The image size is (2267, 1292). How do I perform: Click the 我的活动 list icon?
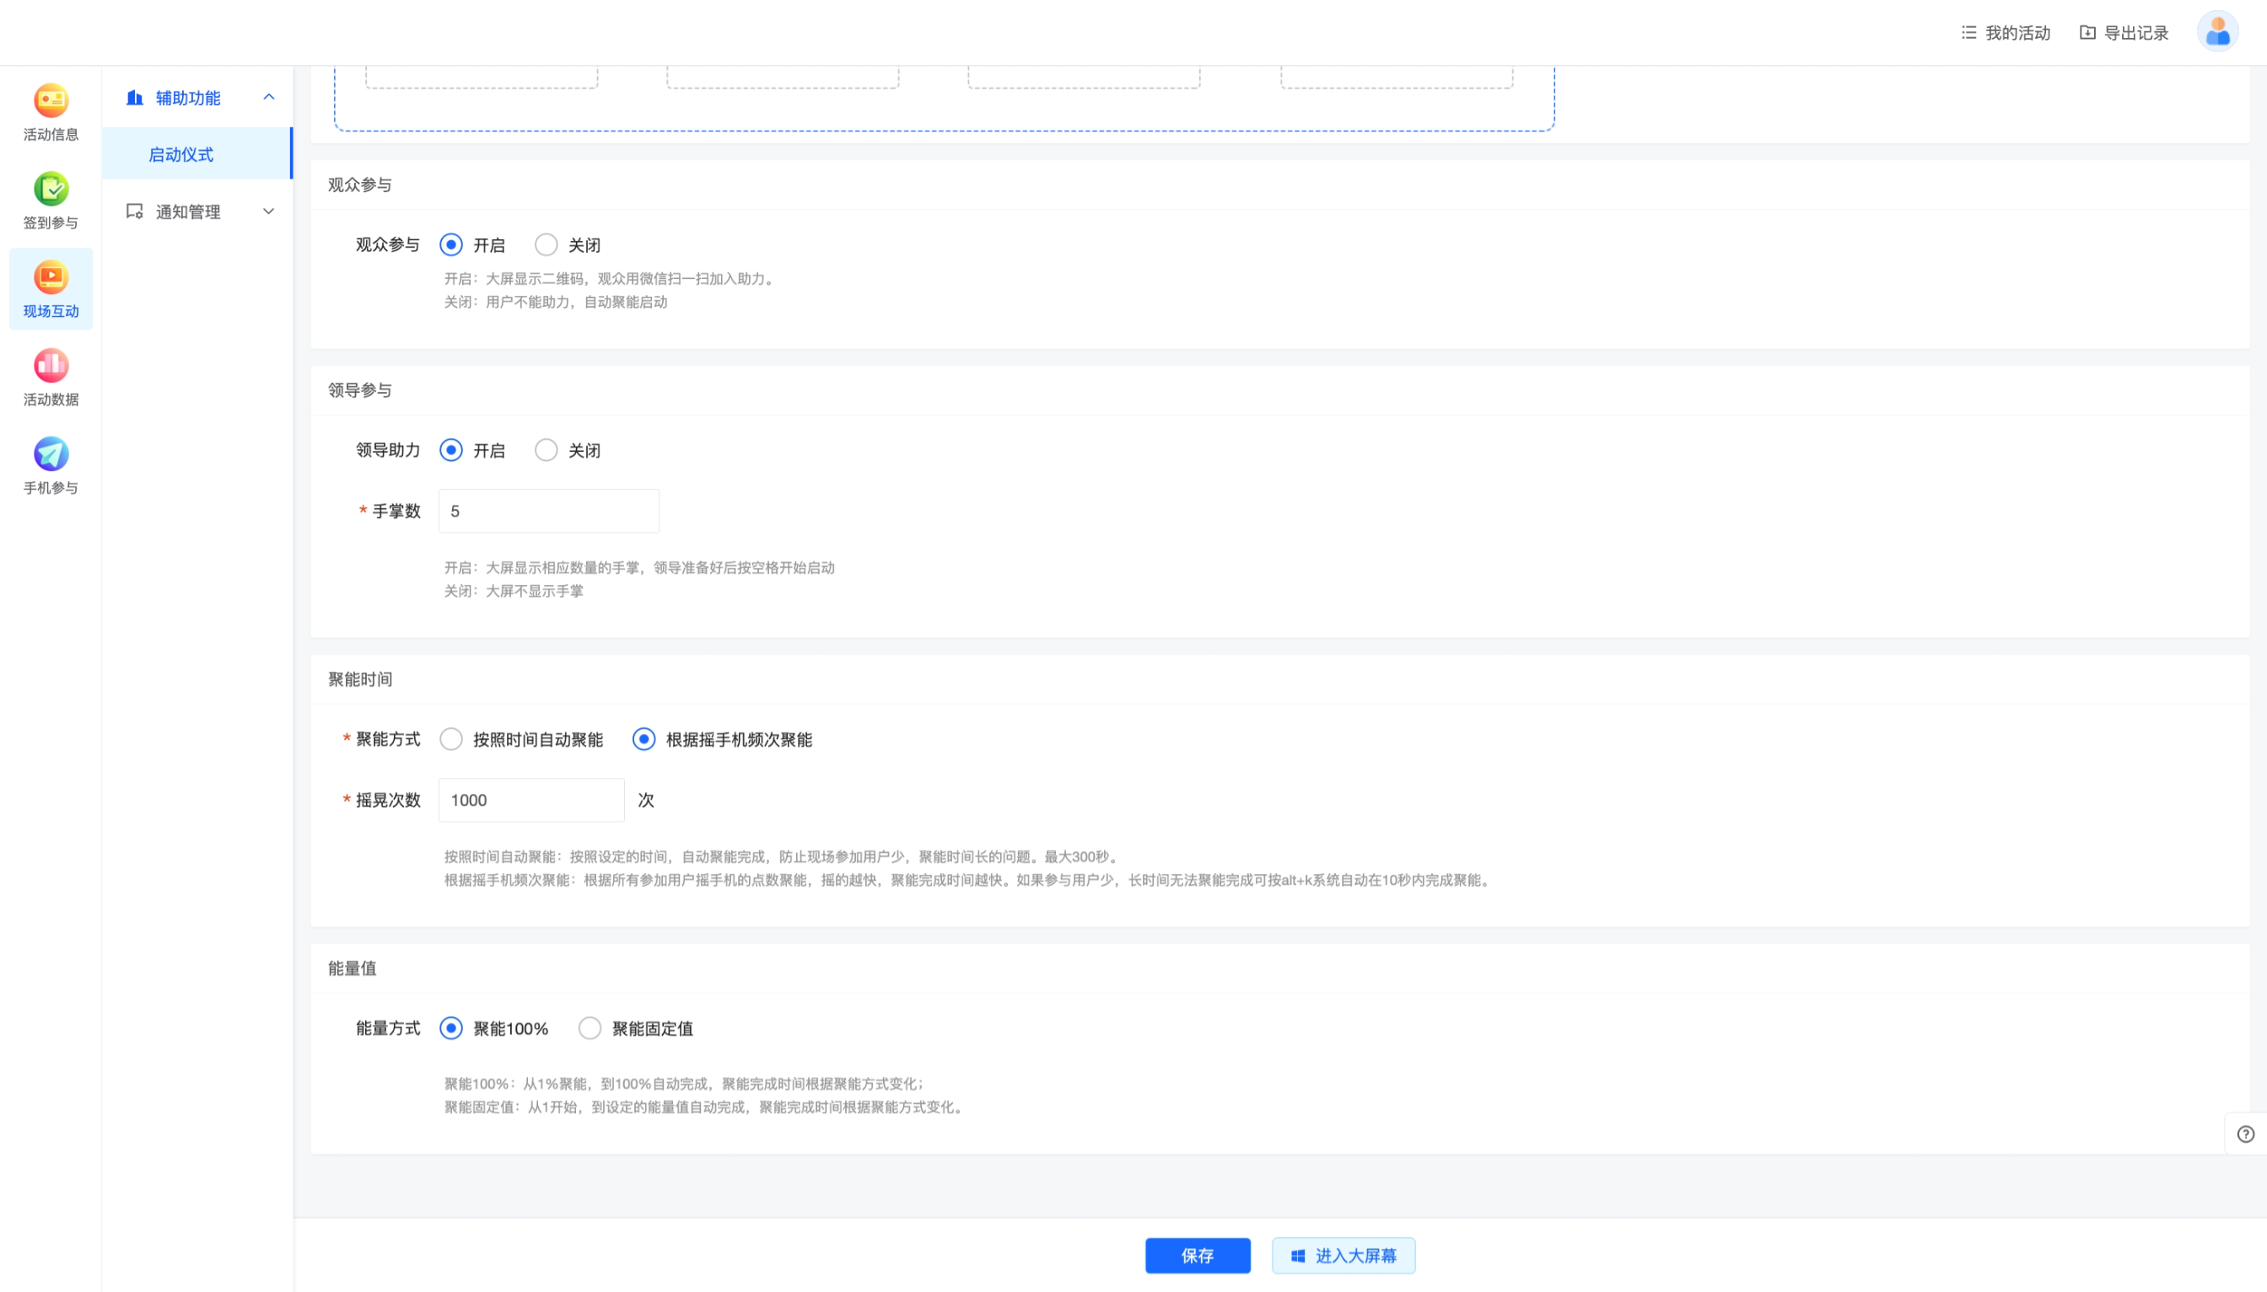1968,33
